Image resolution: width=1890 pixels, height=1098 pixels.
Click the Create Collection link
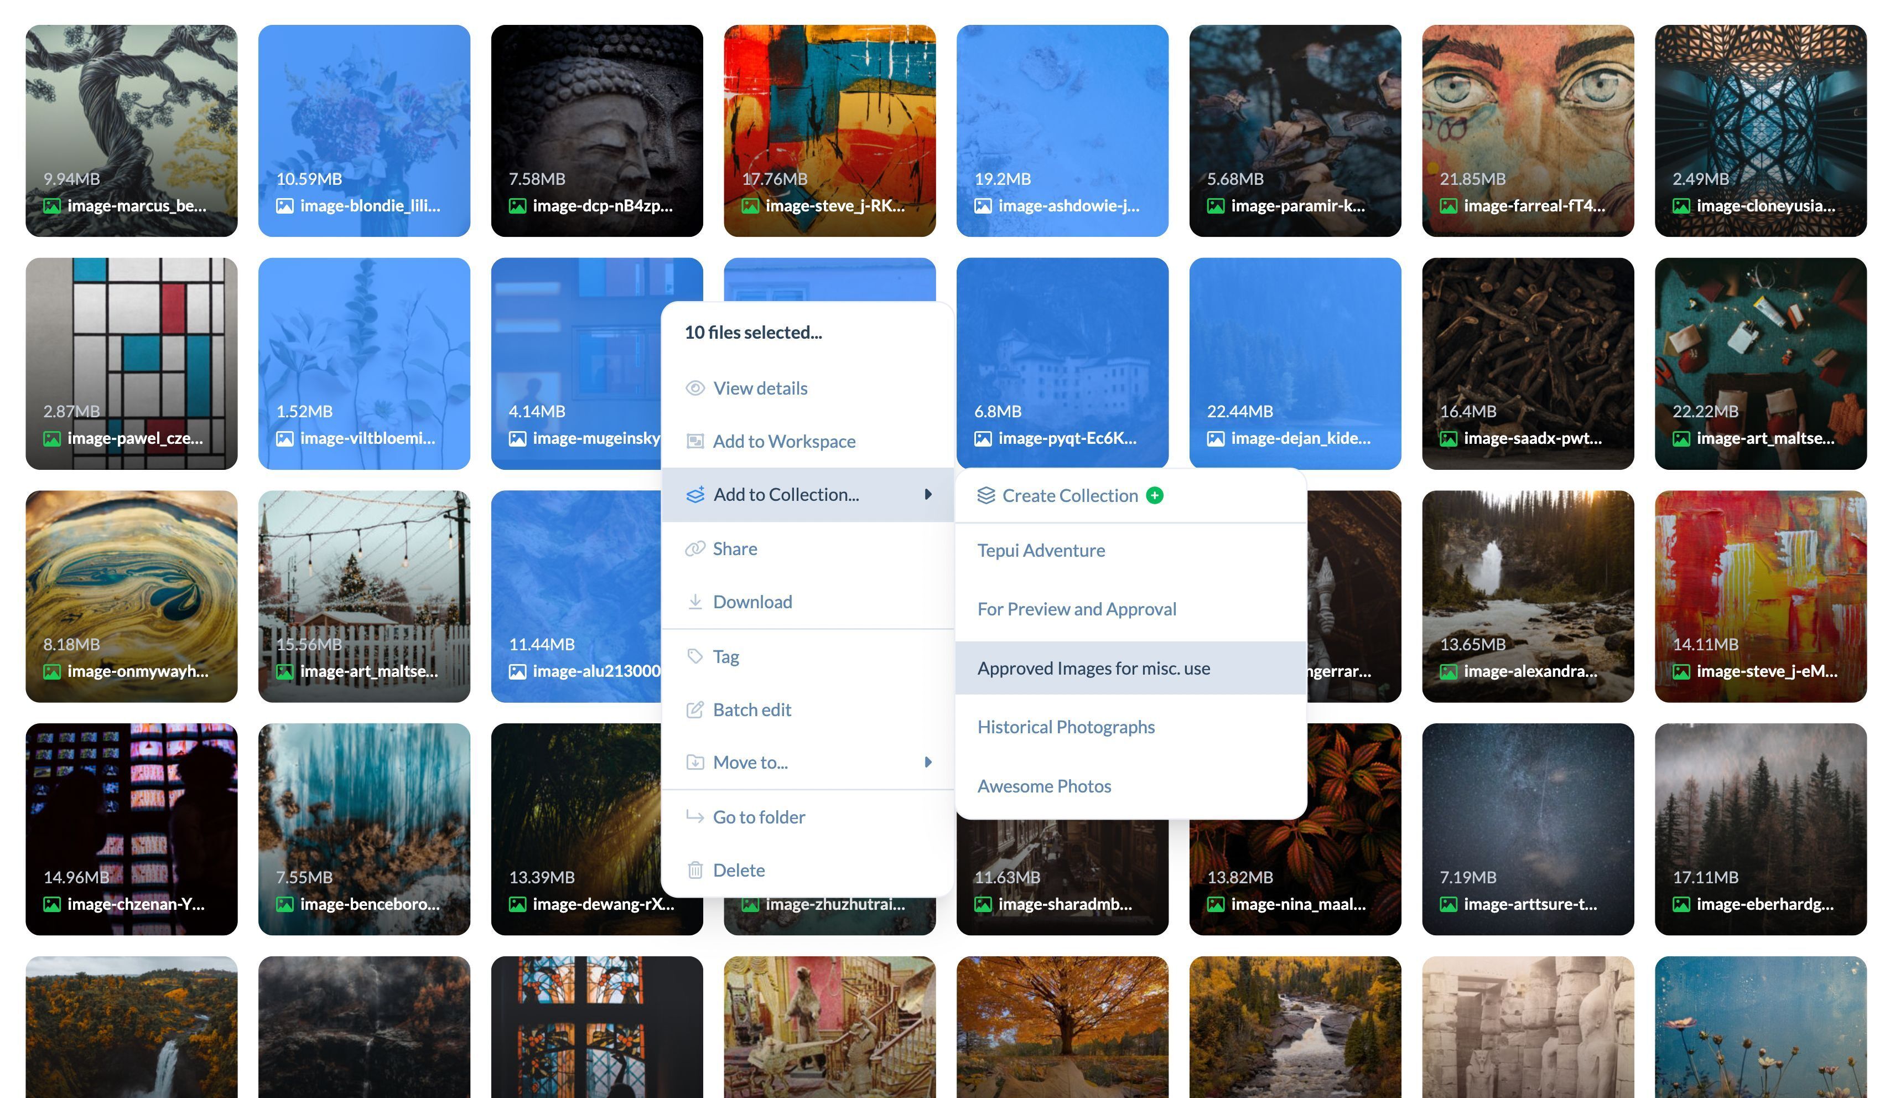click(x=1069, y=496)
